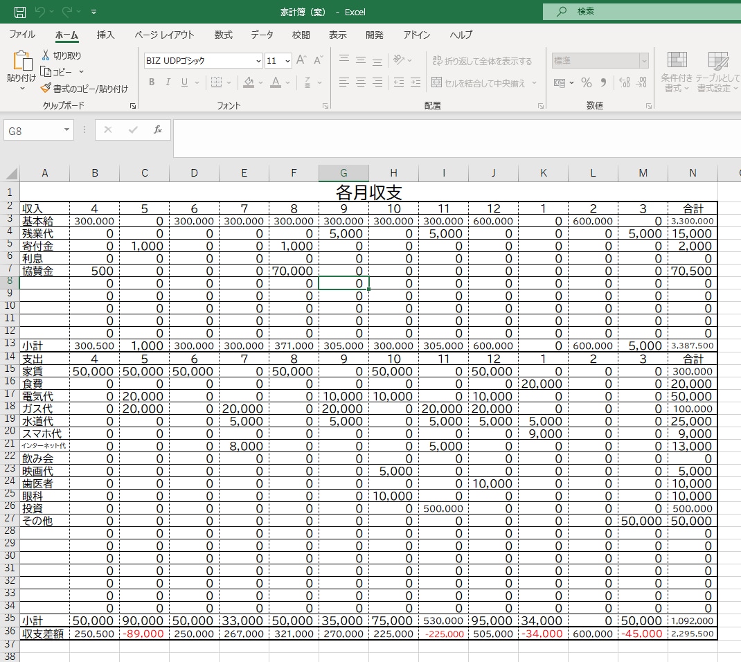This screenshot has width=741, height=662.
Task: Increase font size with larger A icon
Action: [x=301, y=60]
